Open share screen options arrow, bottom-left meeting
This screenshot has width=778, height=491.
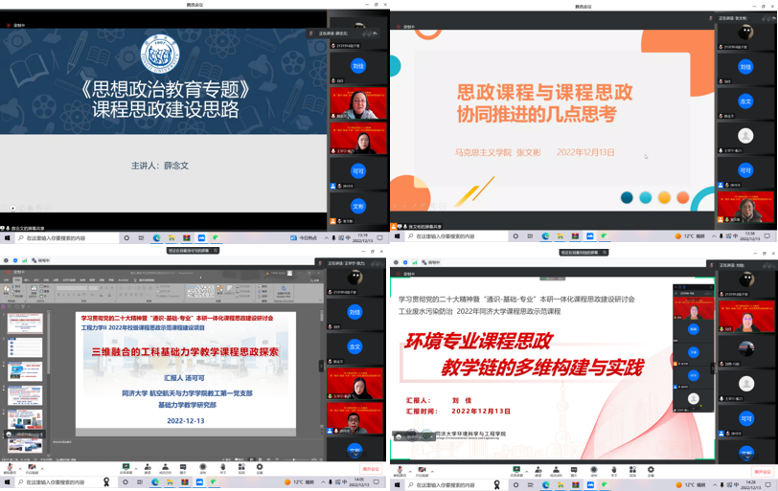pos(136,468)
